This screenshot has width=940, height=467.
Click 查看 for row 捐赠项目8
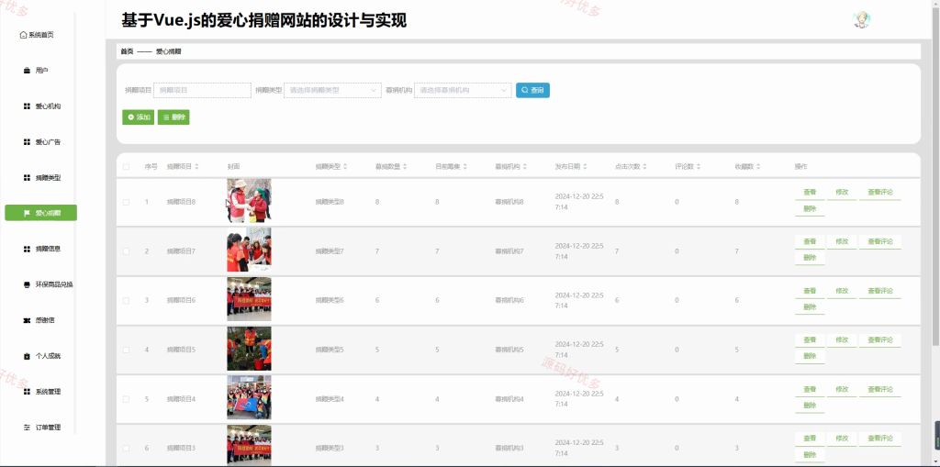[810, 193]
